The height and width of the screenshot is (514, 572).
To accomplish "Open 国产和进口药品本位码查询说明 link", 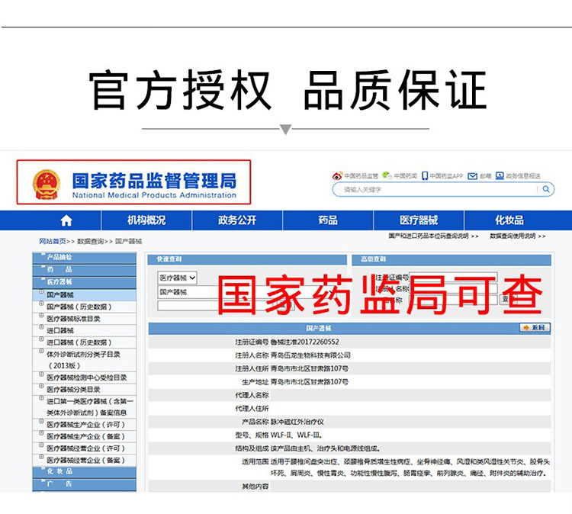I will (x=433, y=236).
